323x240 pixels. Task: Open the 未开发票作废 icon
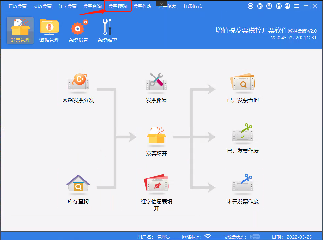pyautogui.click(x=243, y=183)
